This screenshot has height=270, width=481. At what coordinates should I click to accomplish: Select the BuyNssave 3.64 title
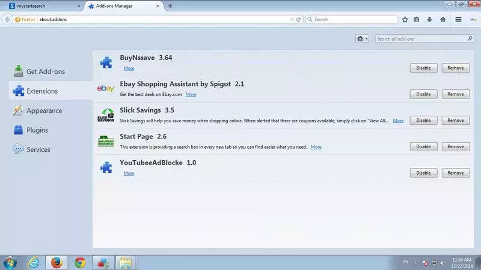pyautogui.click(x=146, y=58)
